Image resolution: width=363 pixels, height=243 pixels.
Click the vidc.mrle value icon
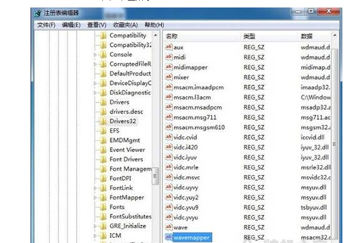(x=169, y=167)
